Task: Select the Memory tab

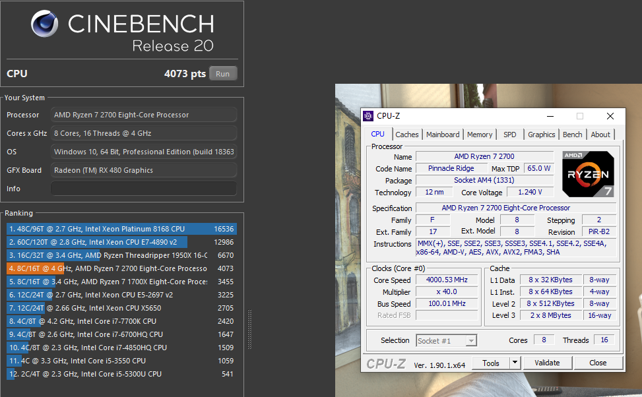Action: [480, 135]
